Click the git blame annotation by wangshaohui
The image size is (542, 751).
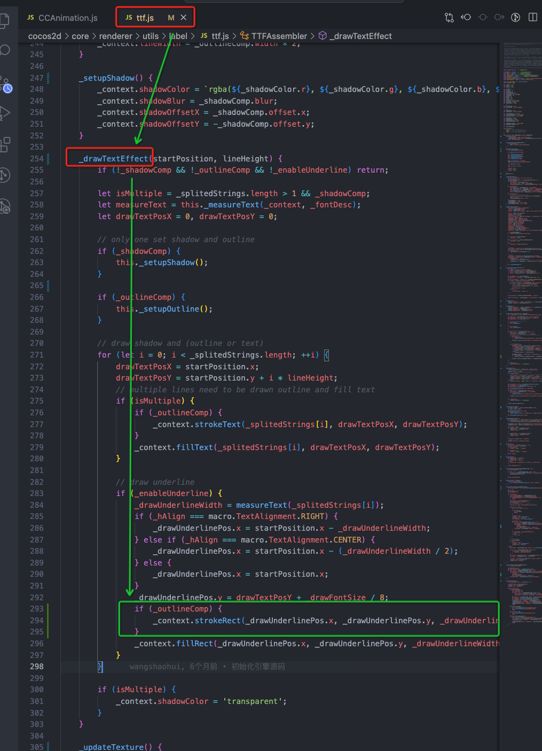207,667
